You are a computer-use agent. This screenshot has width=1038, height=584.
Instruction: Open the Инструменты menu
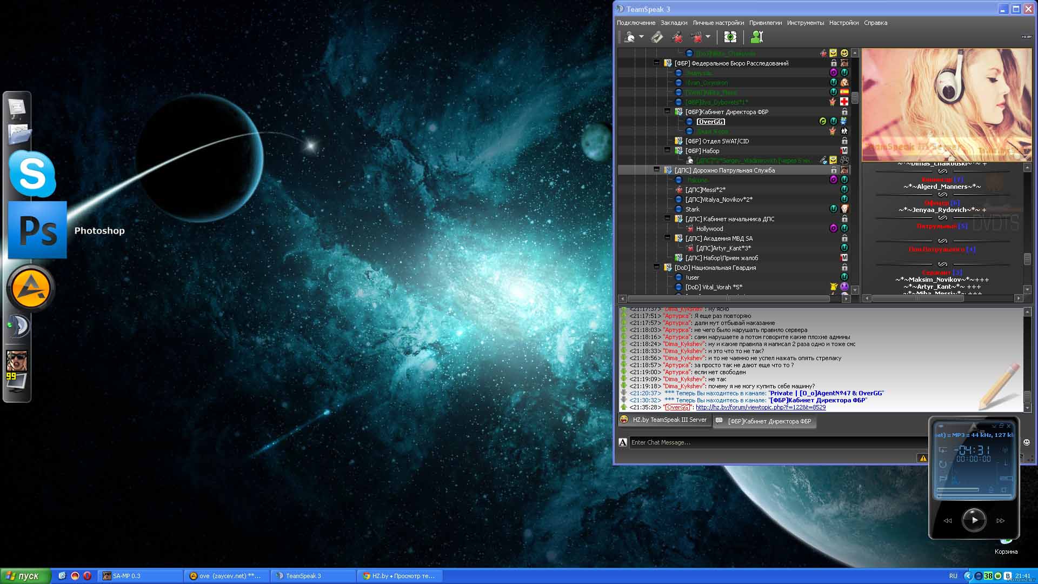coord(805,23)
